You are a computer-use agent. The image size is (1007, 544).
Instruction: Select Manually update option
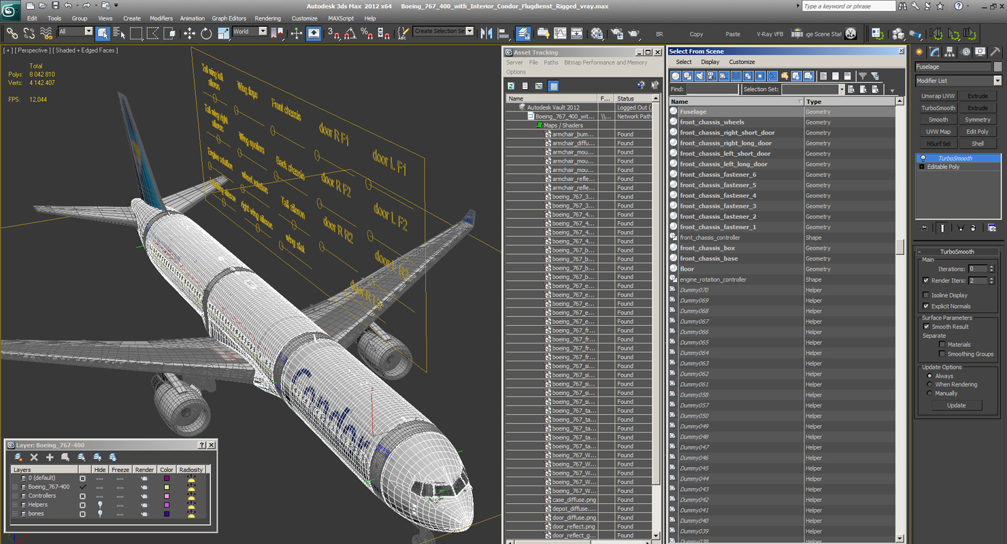coord(929,393)
